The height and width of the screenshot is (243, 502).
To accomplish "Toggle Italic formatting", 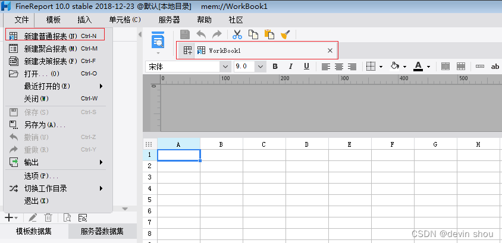I will (291, 67).
